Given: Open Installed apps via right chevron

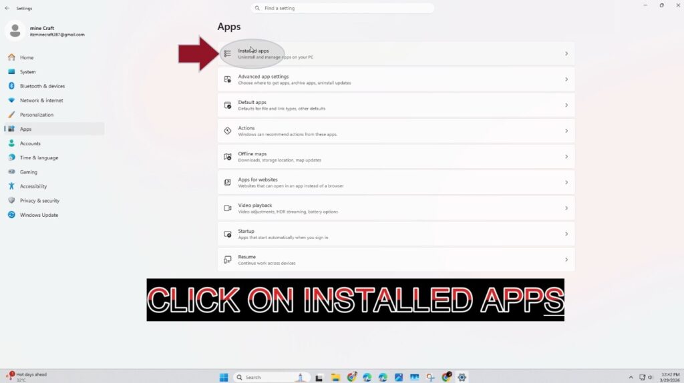Looking at the screenshot, I should [x=566, y=53].
